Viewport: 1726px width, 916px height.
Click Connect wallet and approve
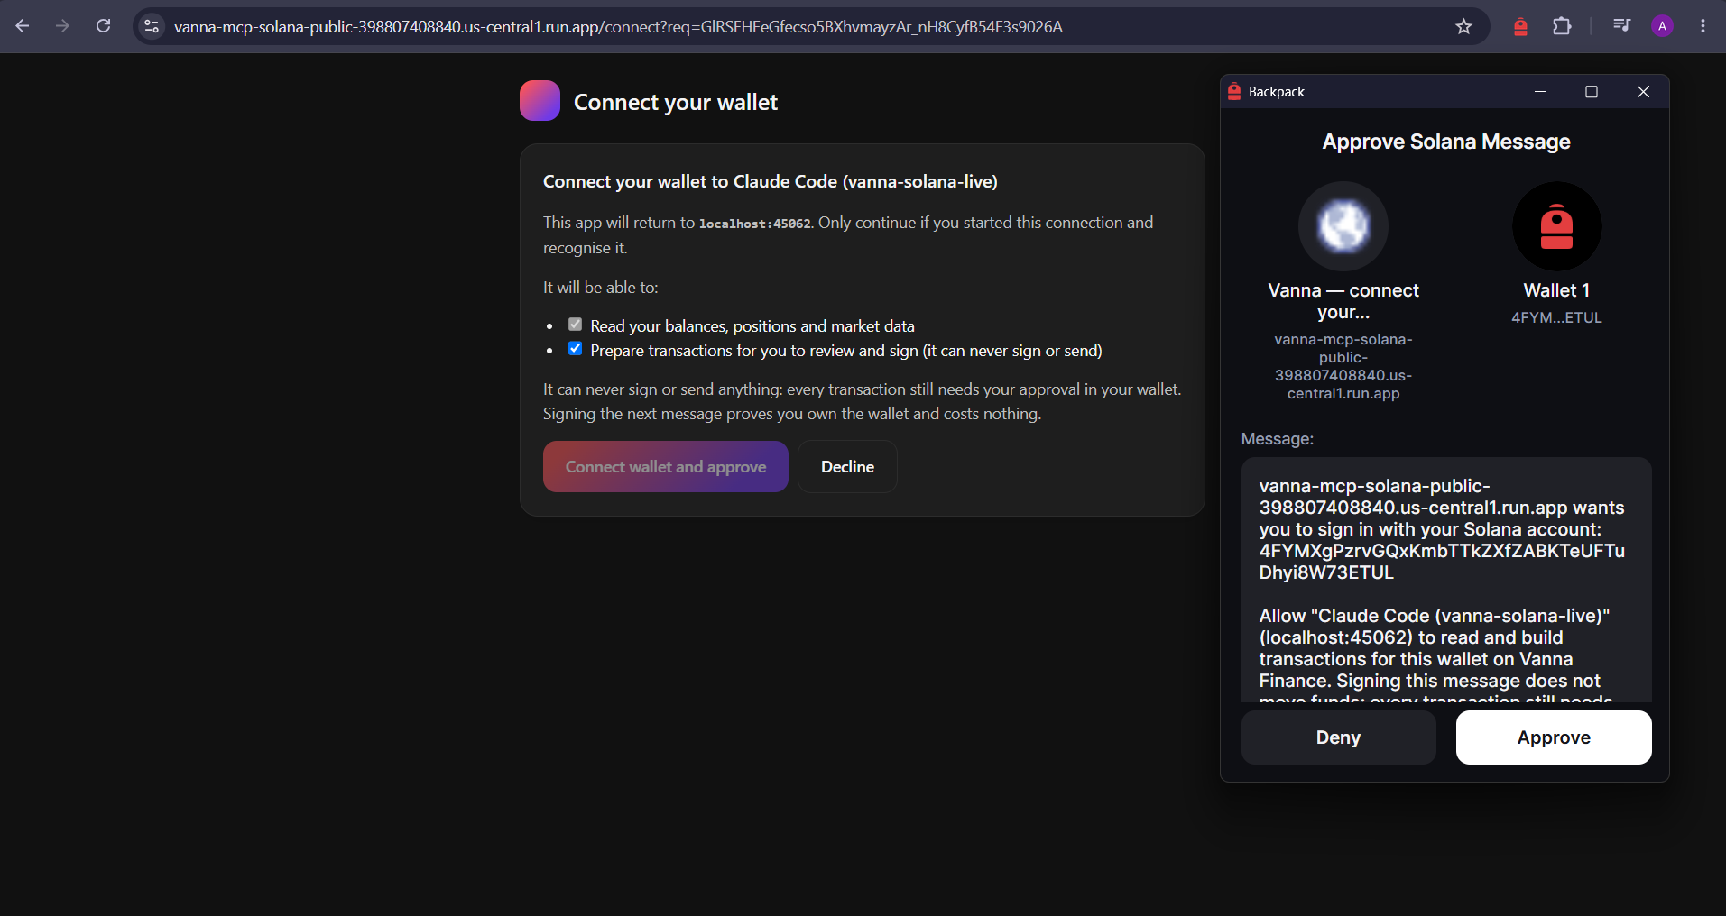click(x=666, y=467)
